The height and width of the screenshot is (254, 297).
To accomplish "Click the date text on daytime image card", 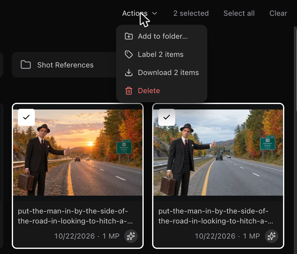I will click(215, 236).
